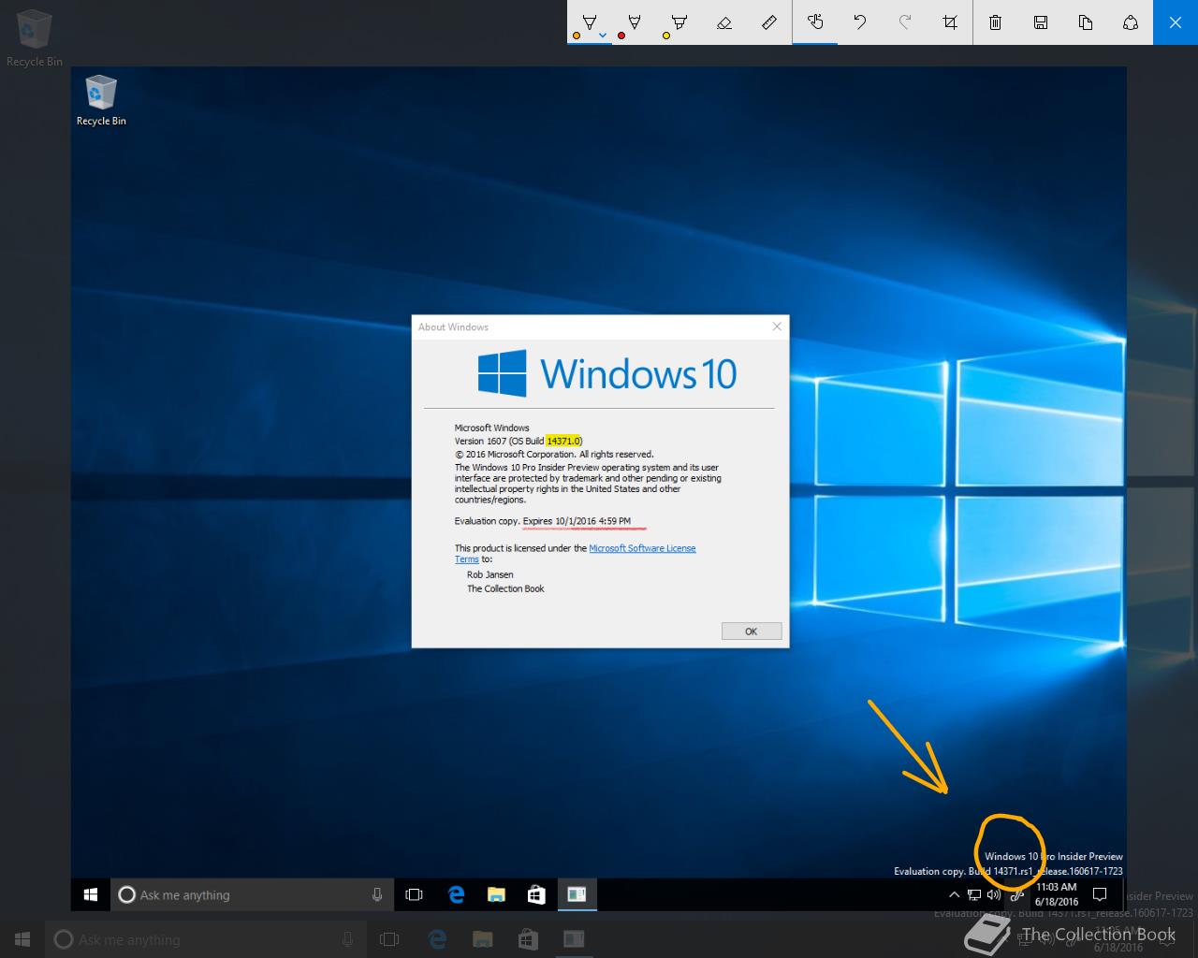Activate the crop tool

tap(950, 22)
